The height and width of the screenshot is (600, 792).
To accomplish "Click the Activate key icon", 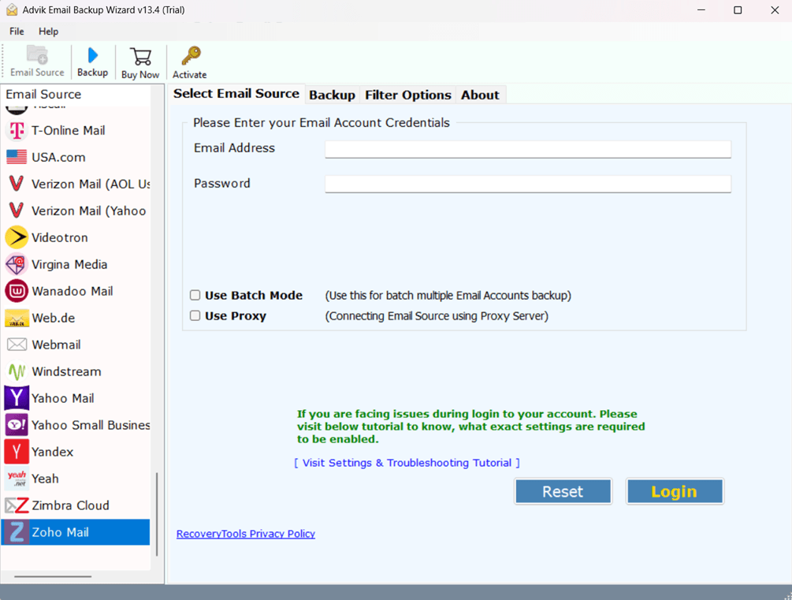I will click(x=191, y=56).
